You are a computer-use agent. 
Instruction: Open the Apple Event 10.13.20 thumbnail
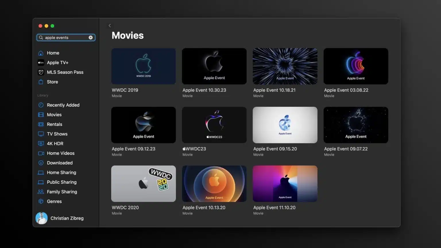click(x=214, y=184)
